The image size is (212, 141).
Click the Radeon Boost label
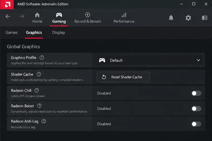pyautogui.click(x=22, y=106)
